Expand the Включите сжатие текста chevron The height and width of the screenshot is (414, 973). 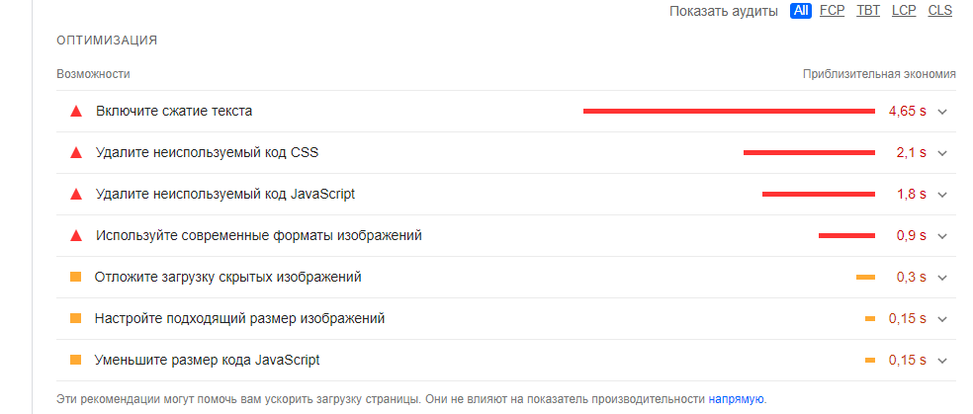[x=942, y=112]
